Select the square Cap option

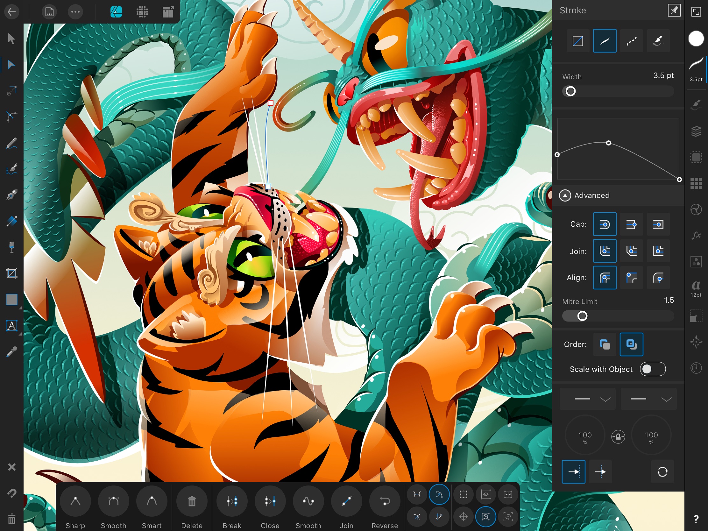click(658, 224)
